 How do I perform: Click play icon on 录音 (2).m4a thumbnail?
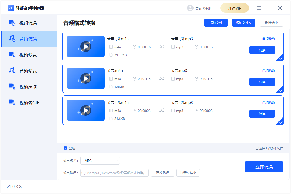[86, 110]
